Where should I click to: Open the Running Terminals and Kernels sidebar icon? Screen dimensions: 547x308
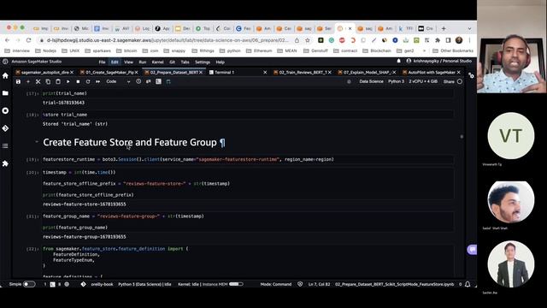5,110
